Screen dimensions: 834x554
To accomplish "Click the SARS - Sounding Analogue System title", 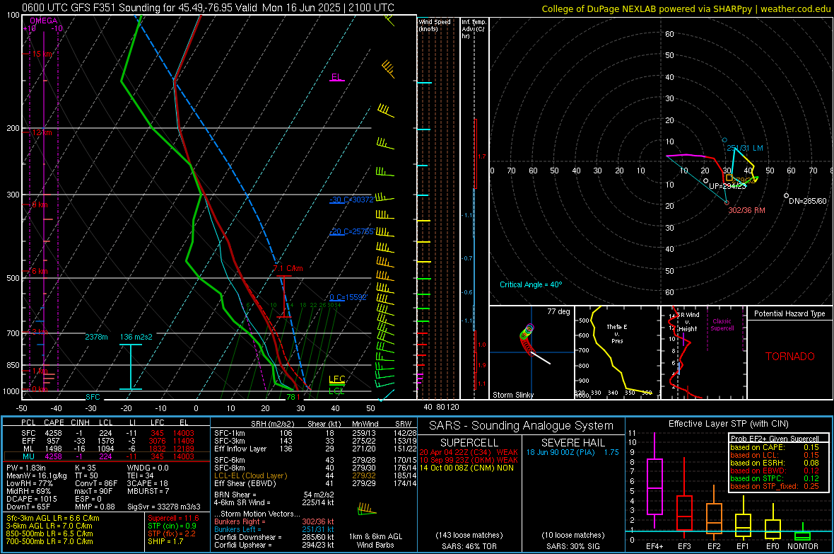I will point(522,426).
